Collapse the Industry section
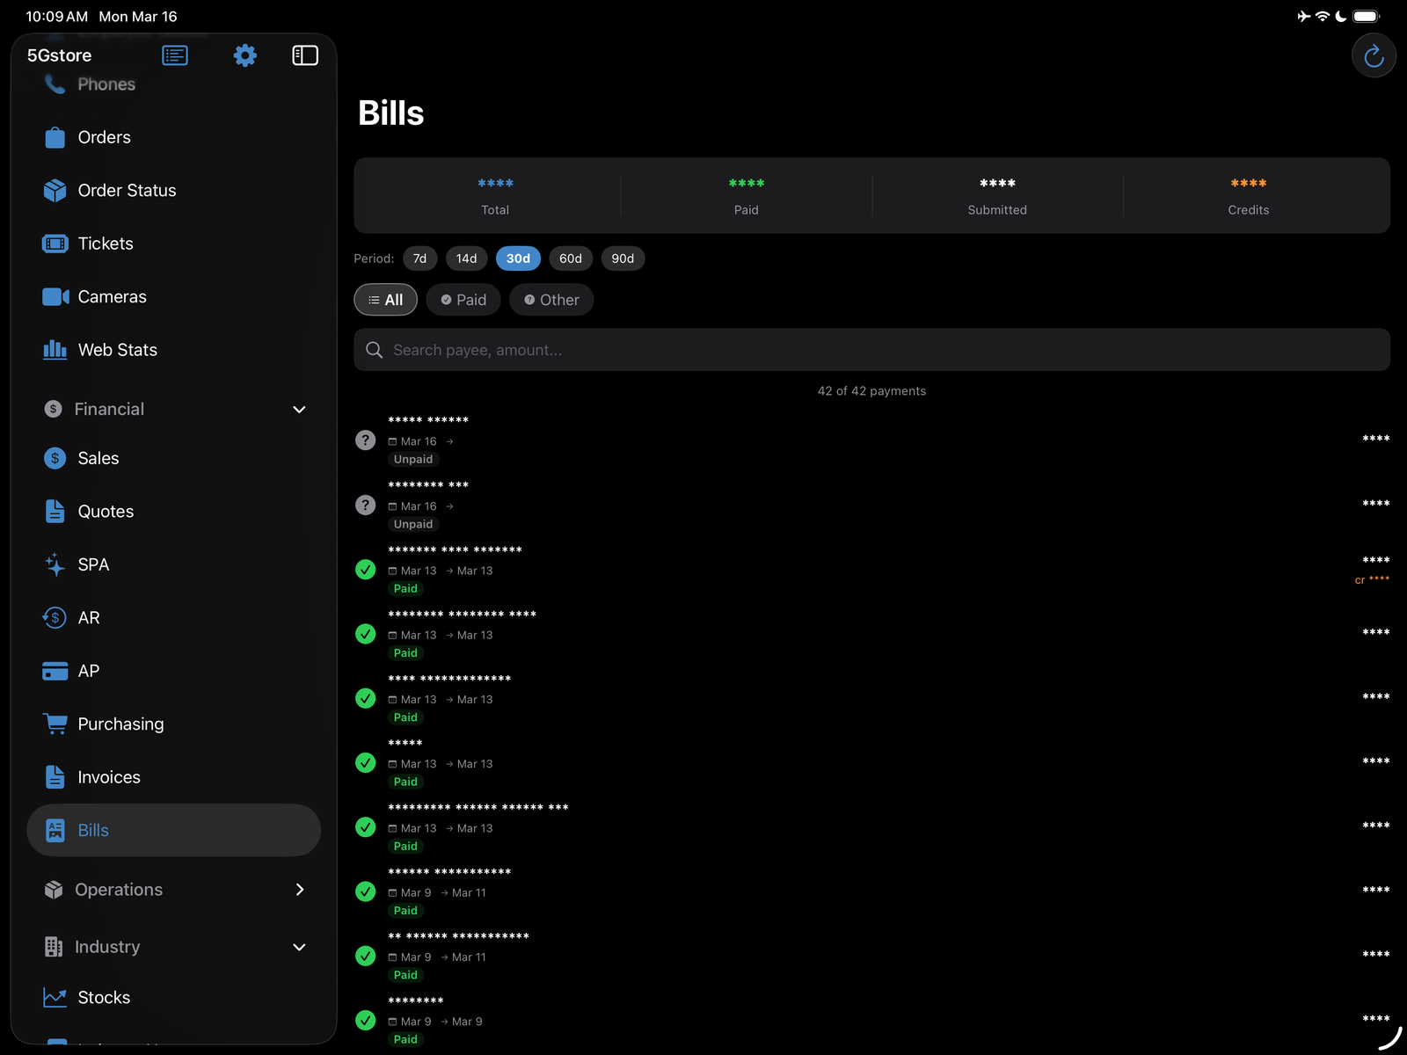 (299, 947)
